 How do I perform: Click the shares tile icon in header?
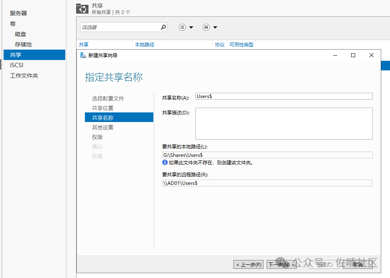click(x=82, y=8)
